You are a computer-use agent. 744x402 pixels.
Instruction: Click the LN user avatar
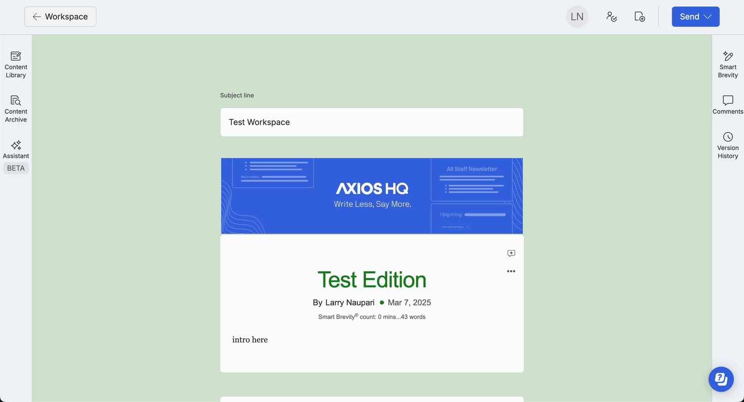click(x=577, y=17)
